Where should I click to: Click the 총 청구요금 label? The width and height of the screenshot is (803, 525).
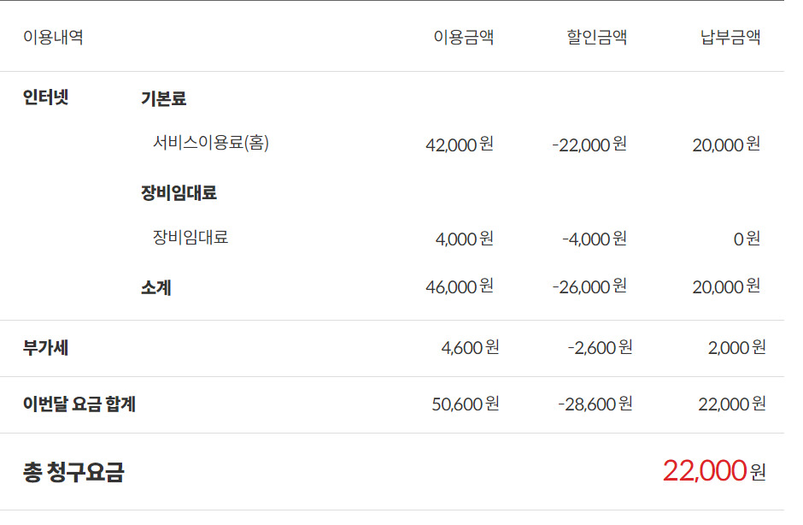click(x=73, y=472)
